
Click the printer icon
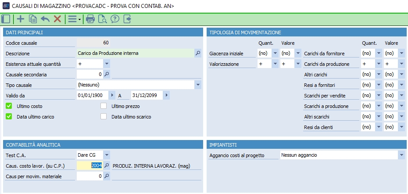(90, 19)
